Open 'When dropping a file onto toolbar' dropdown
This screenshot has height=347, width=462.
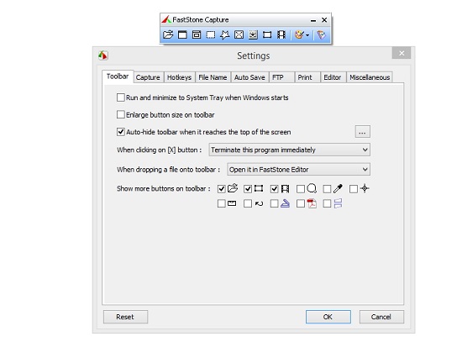[x=298, y=170]
